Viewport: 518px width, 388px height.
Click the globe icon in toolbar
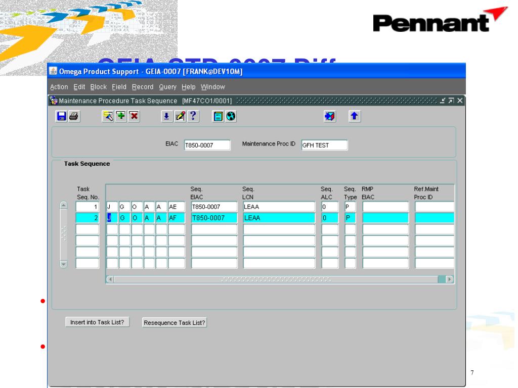tap(231, 116)
